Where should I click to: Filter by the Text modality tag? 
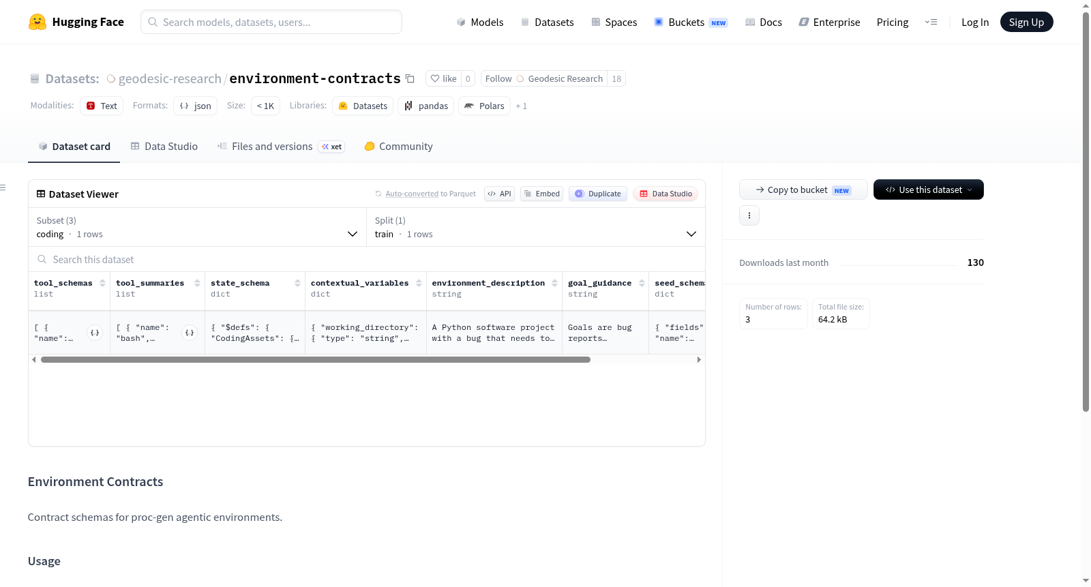coord(102,106)
